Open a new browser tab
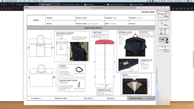Image resolution: width=194 pixels, height=109 pixels. click(154, 5)
